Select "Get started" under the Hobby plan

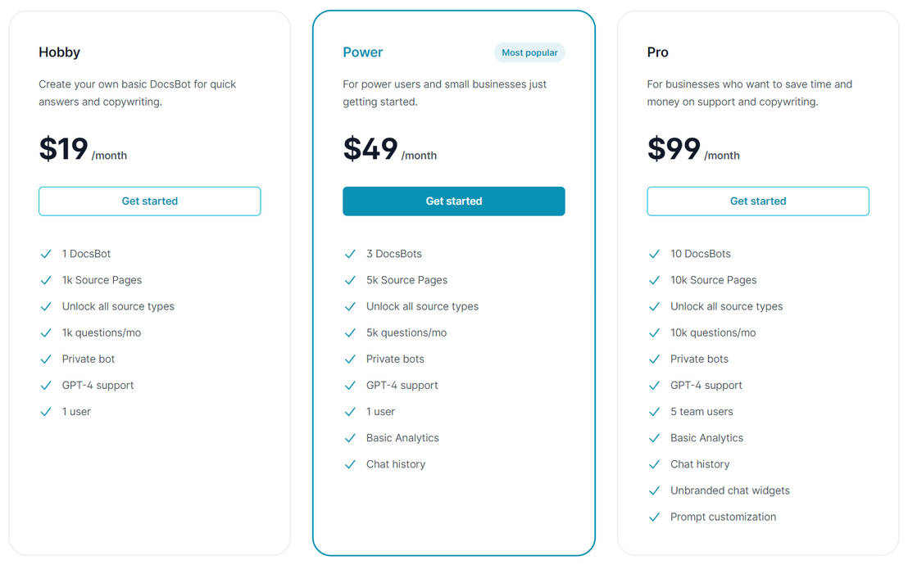149,201
